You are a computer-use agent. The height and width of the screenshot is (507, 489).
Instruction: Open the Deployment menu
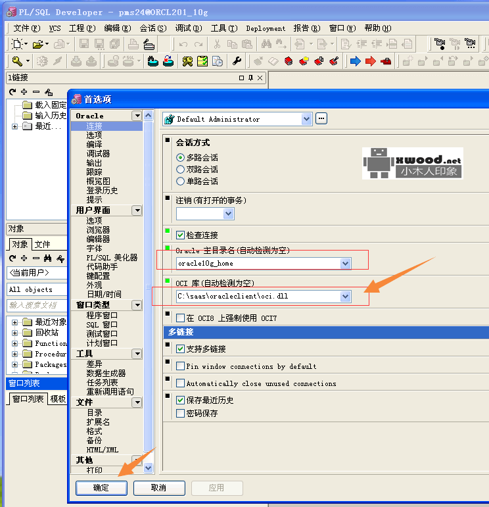pos(266,28)
